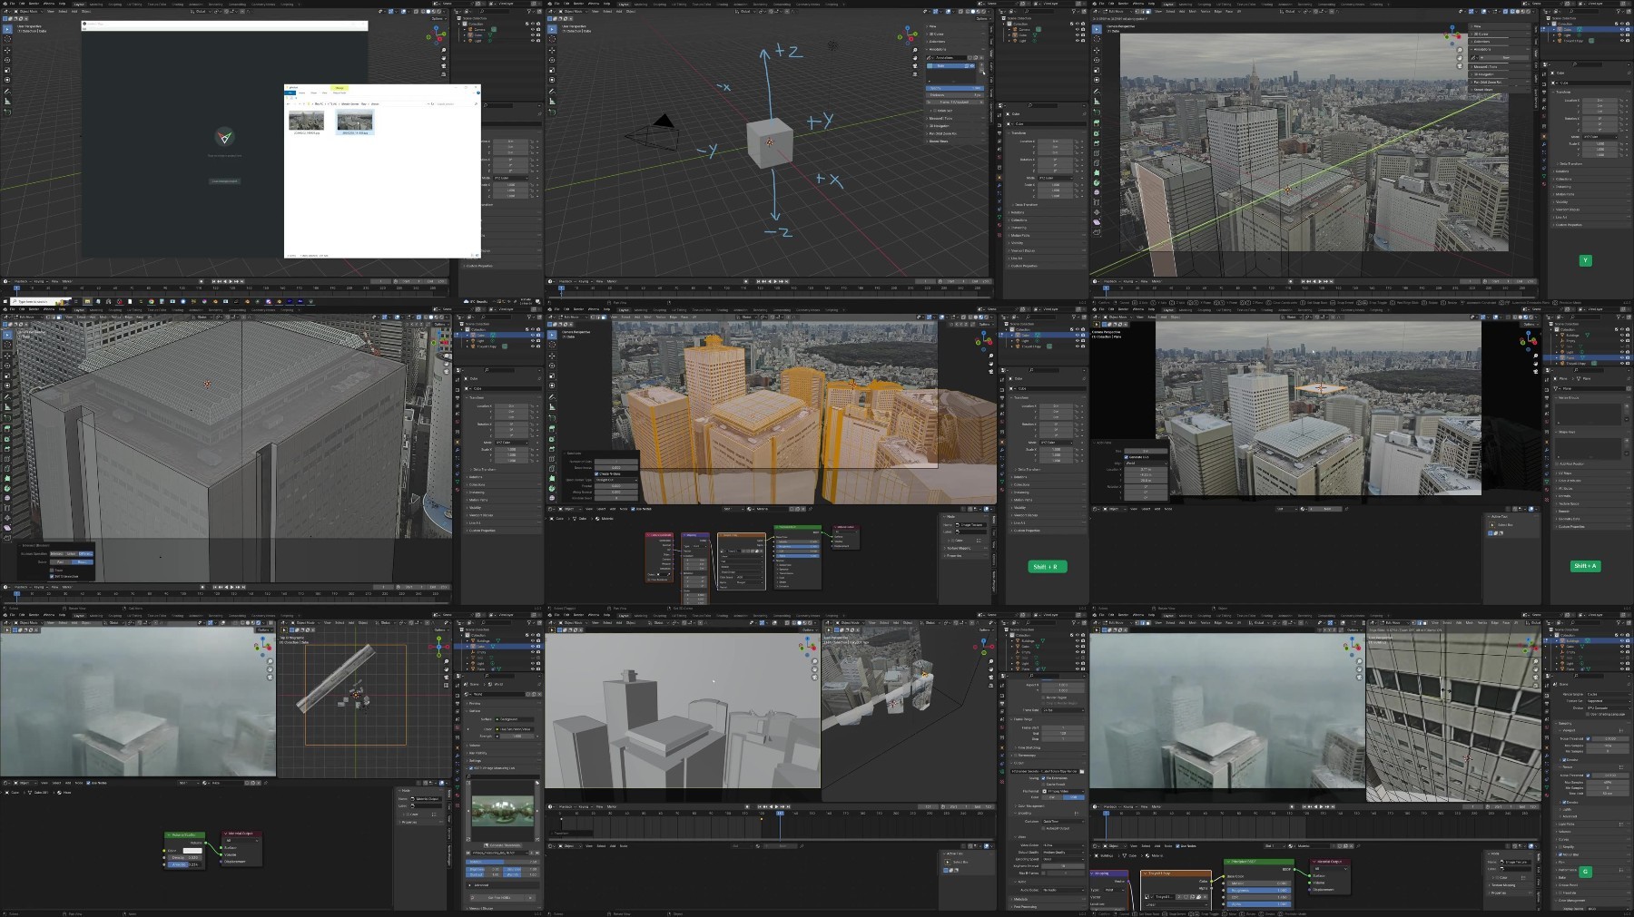Click the zoom magnifier icon in file-explorer screenshot viewport

(445, 52)
